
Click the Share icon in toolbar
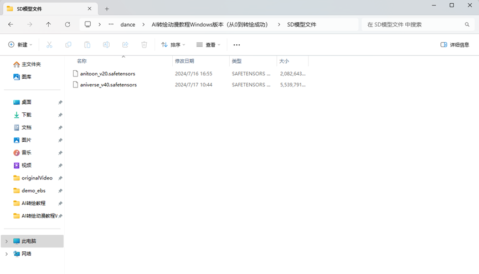(x=125, y=45)
